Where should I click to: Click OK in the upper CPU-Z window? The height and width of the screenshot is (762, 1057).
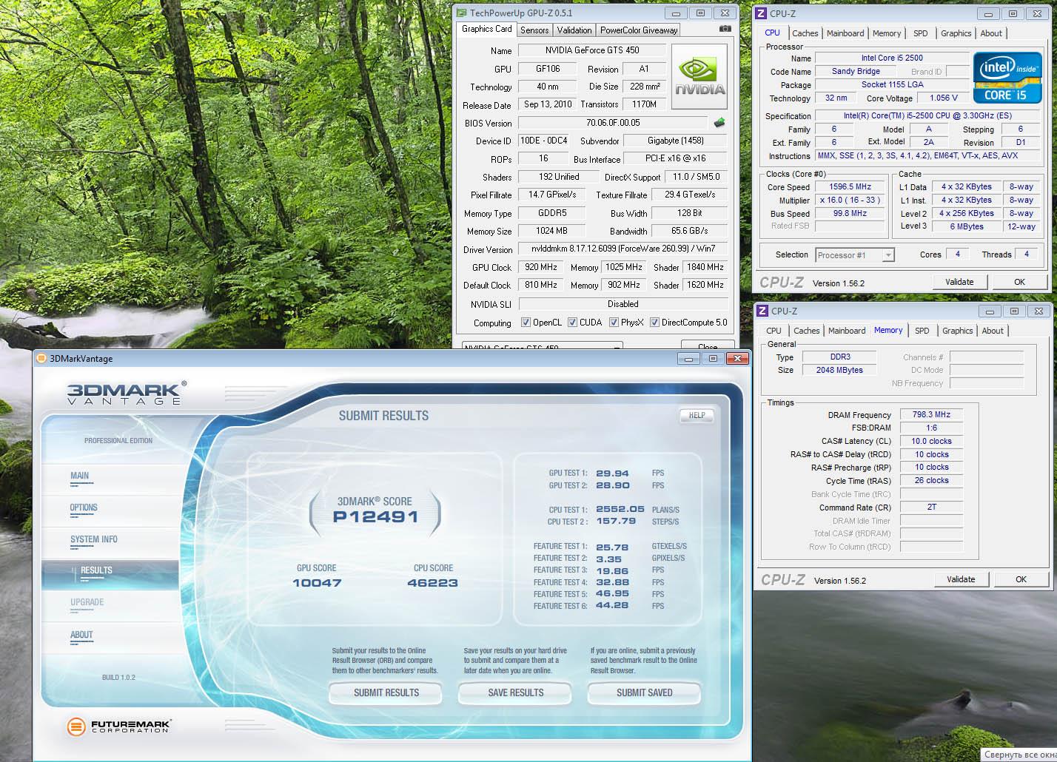pos(1019,282)
